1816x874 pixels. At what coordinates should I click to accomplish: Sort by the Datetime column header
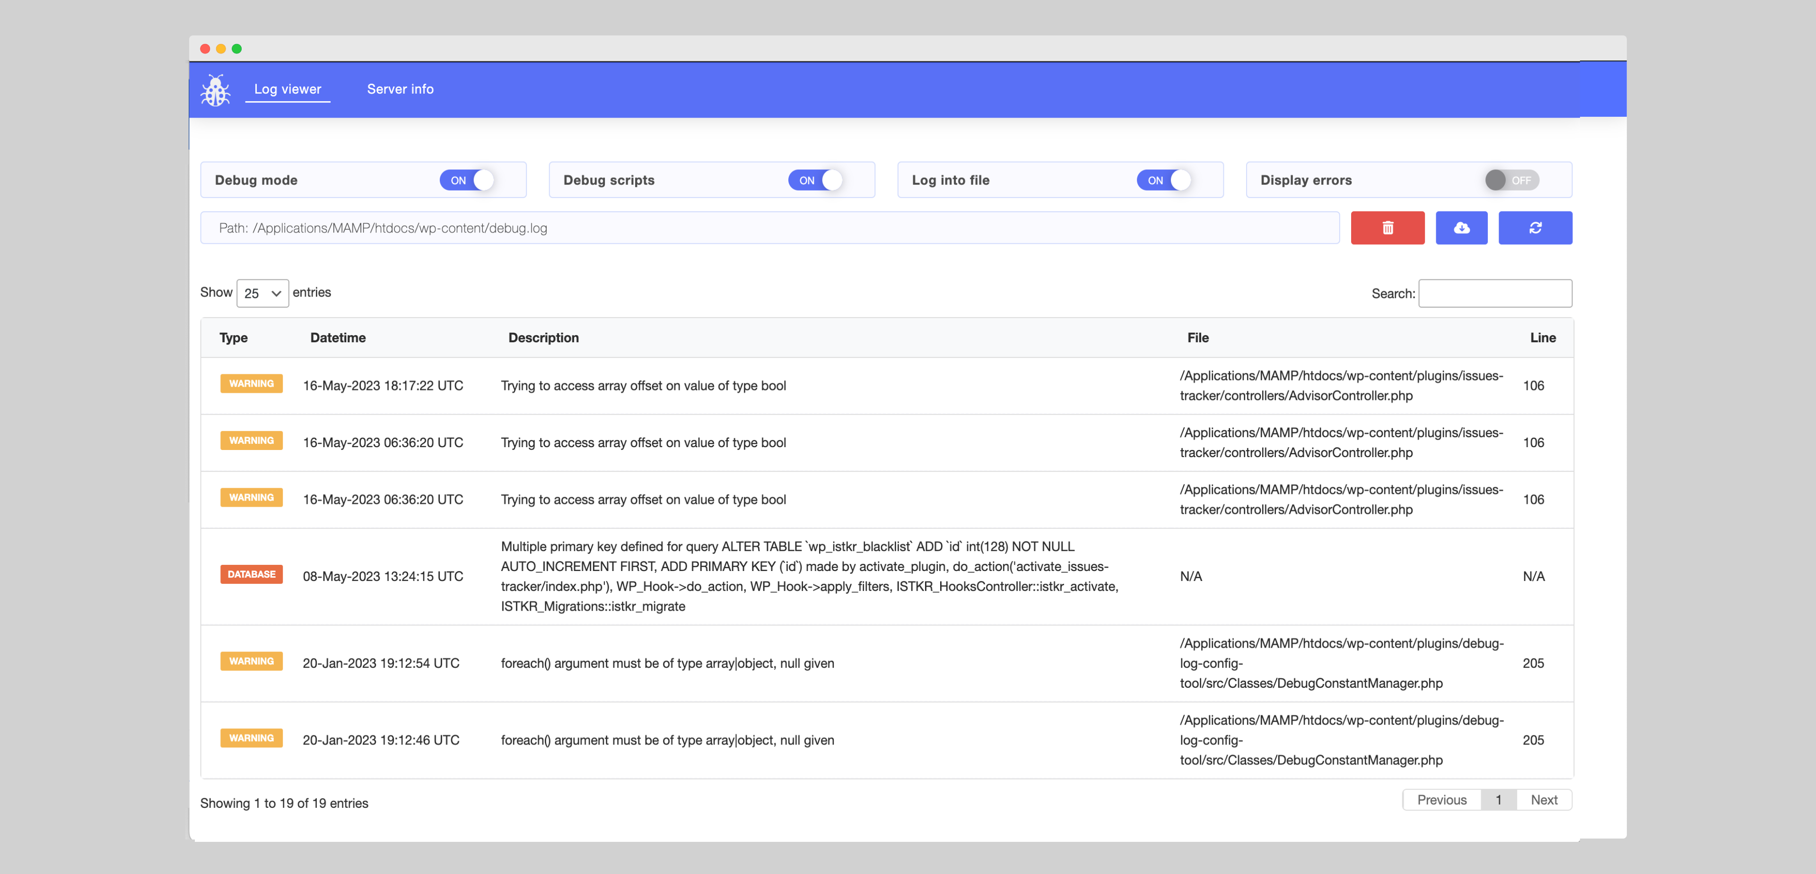pyautogui.click(x=338, y=337)
